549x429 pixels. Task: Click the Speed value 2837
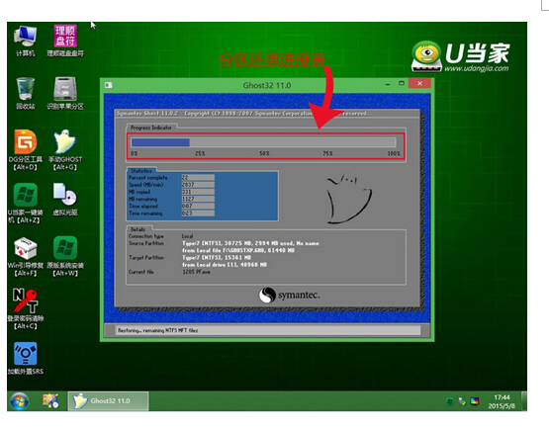click(198, 185)
